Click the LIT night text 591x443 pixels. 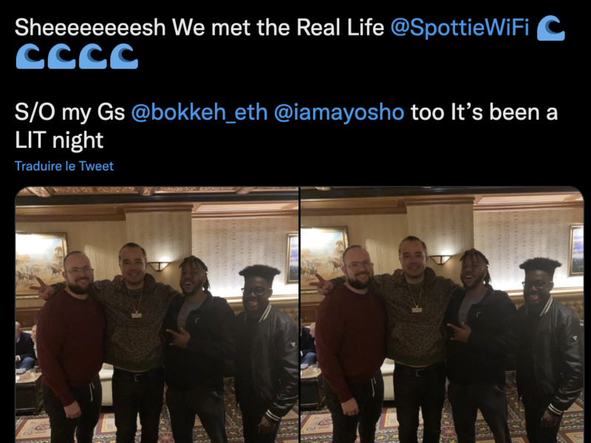pos(59,140)
